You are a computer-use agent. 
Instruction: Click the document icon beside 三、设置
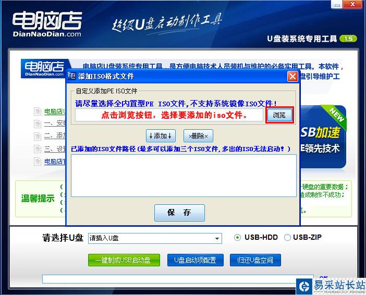click(x=38, y=149)
